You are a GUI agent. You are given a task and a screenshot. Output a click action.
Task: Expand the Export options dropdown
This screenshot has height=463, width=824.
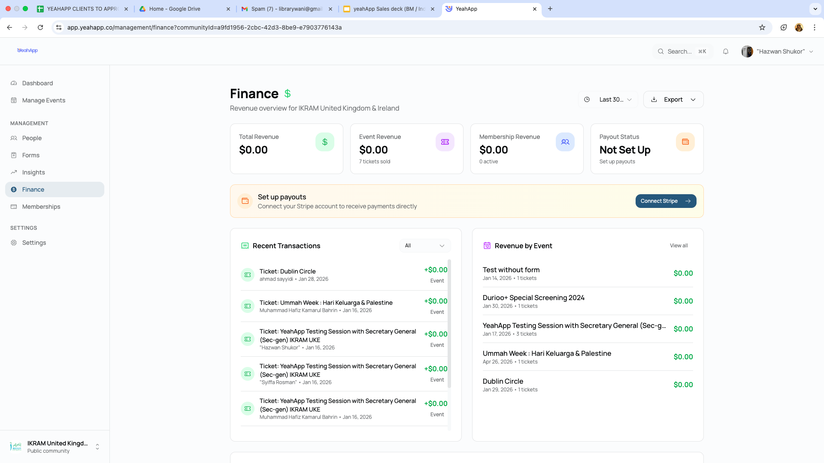tap(673, 99)
